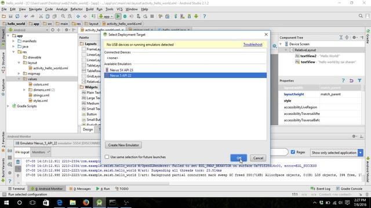Image resolution: width=371 pixels, height=208 pixels.
Task: Open the File menu
Action: tap(4, 9)
